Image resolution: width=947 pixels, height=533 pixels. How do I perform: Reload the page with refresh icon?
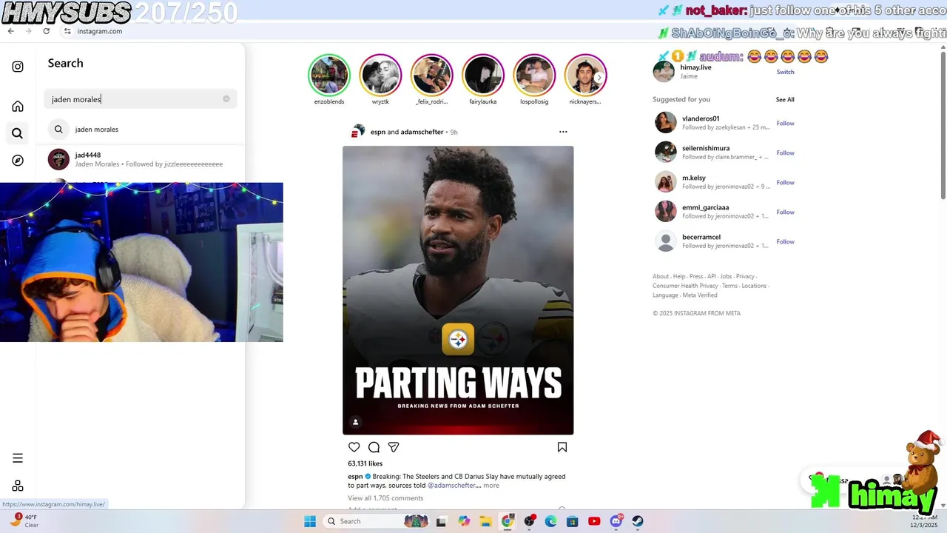(x=46, y=31)
